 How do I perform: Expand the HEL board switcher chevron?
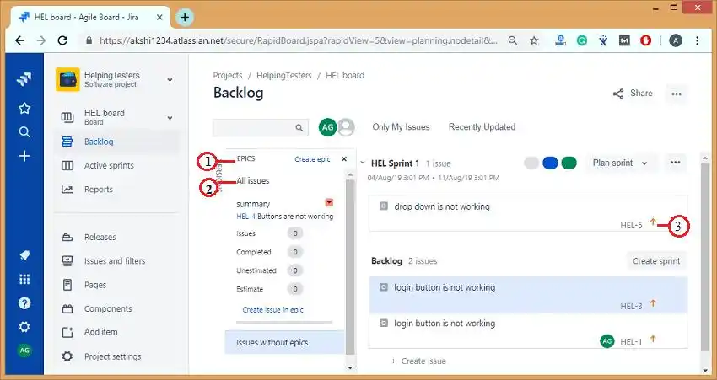click(x=170, y=118)
